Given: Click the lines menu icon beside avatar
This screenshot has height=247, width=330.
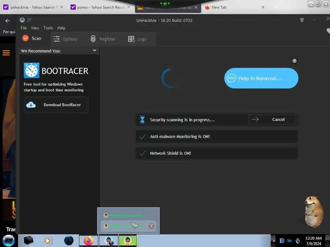Looking at the screenshot, I should 29,20.
